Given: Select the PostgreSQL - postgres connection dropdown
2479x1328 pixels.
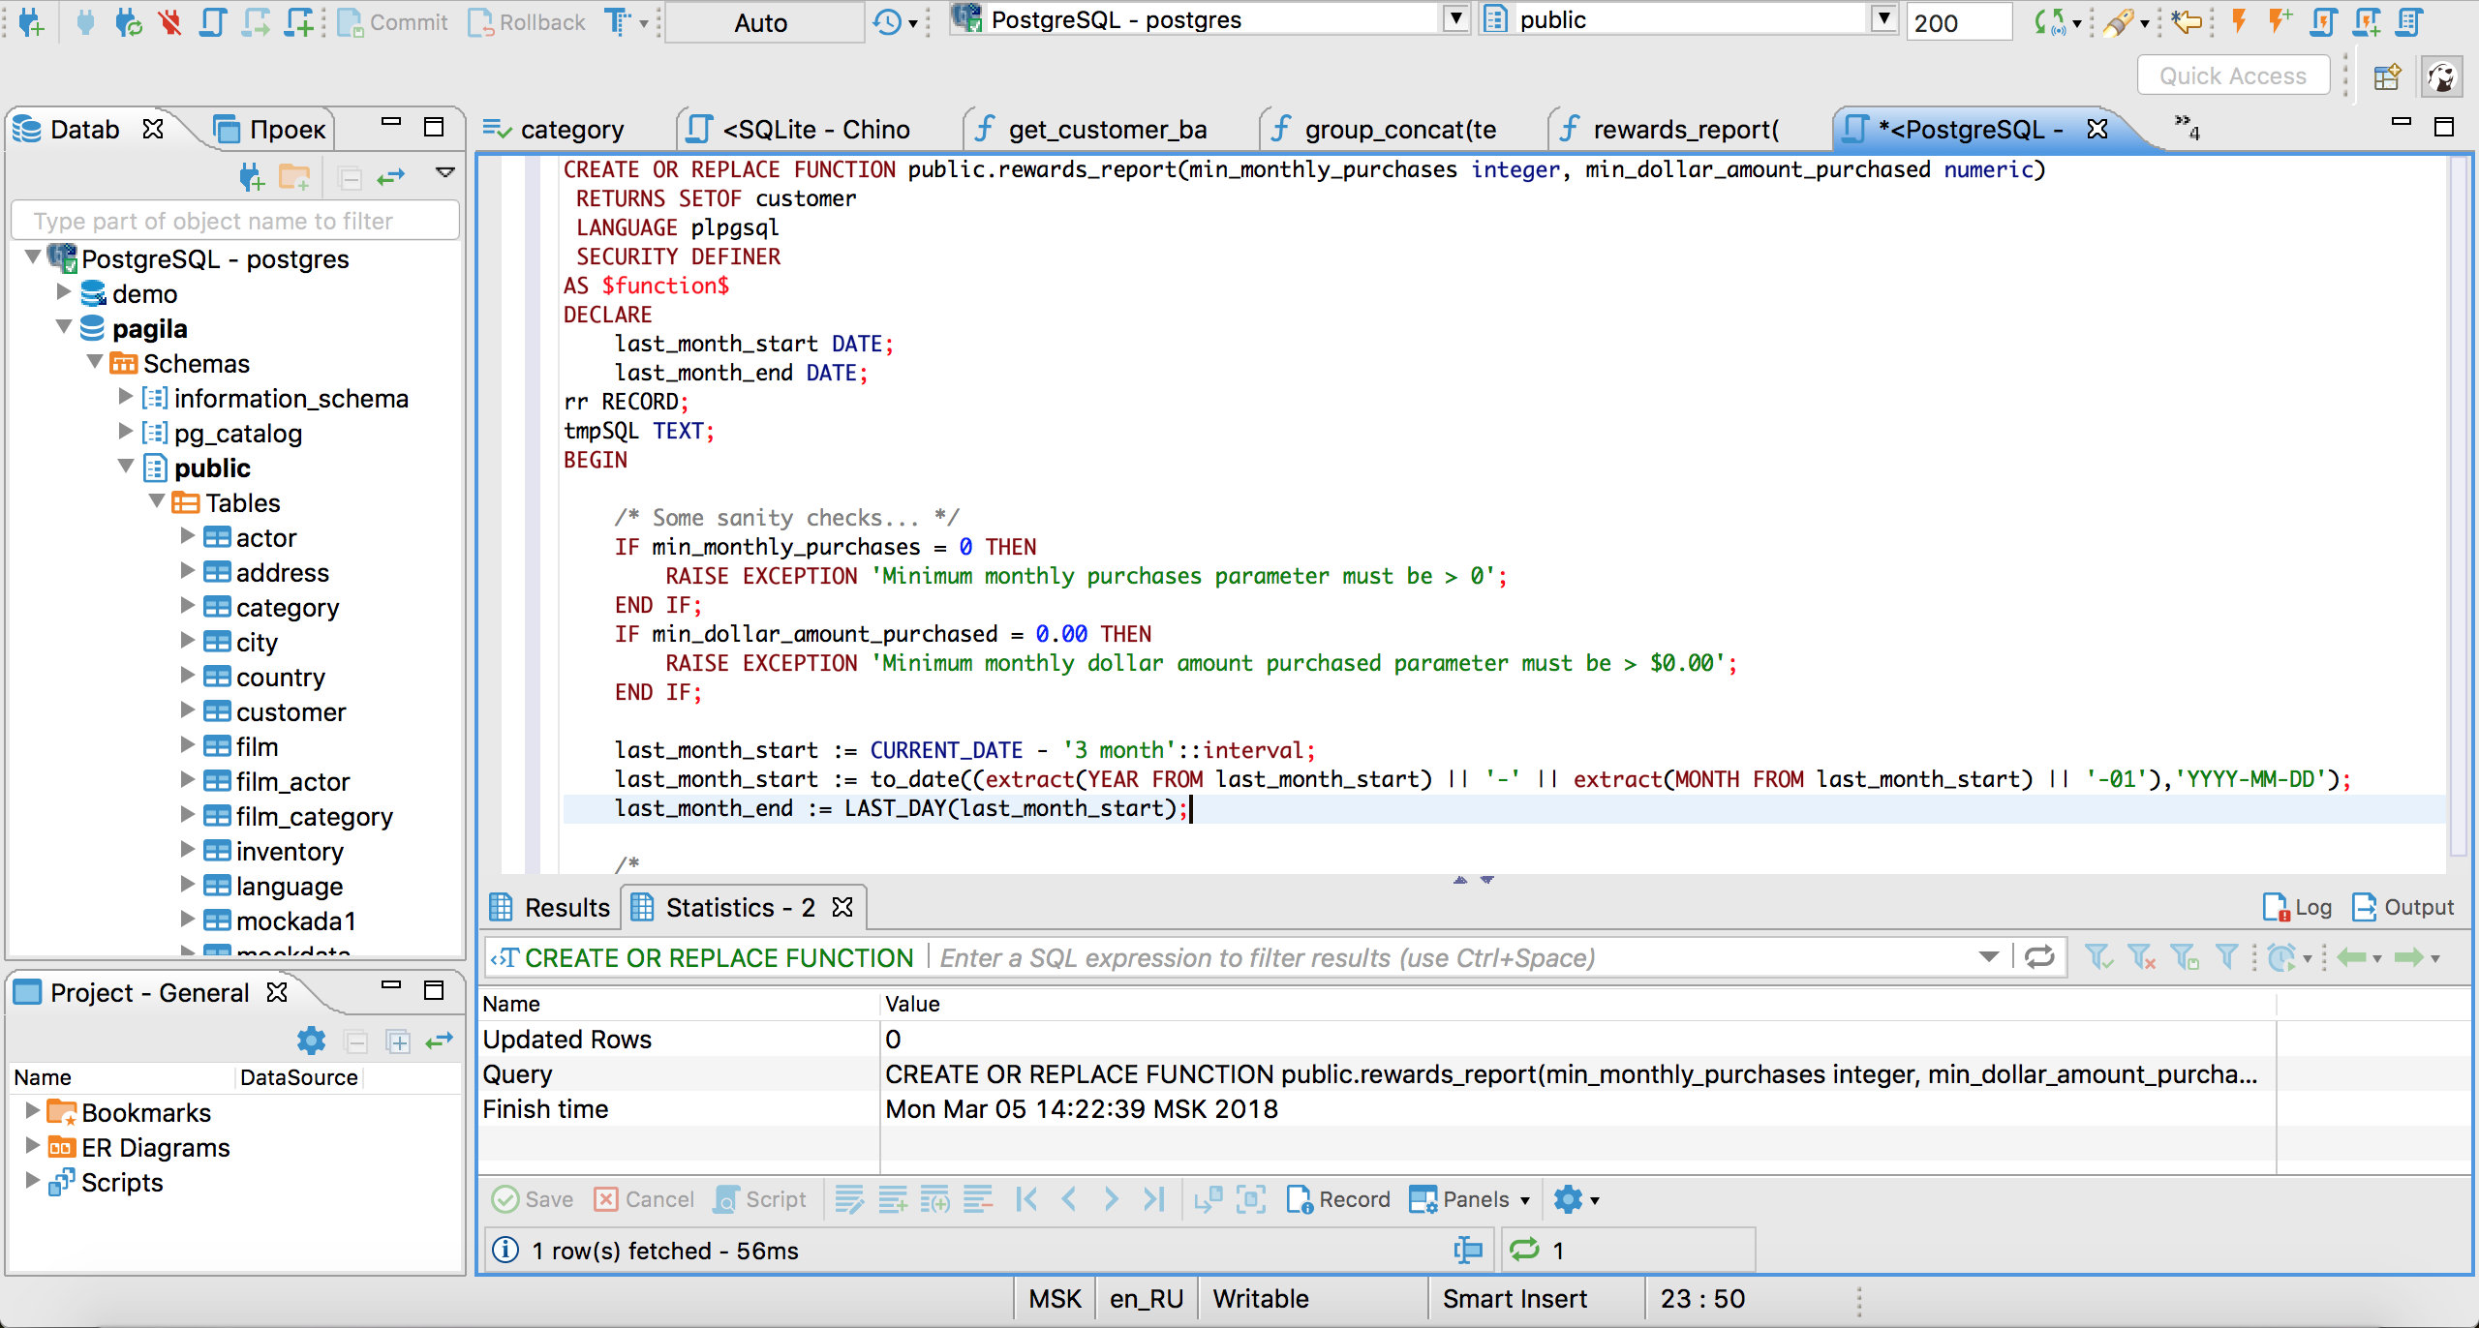Looking at the screenshot, I should click(x=1207, y=19).
